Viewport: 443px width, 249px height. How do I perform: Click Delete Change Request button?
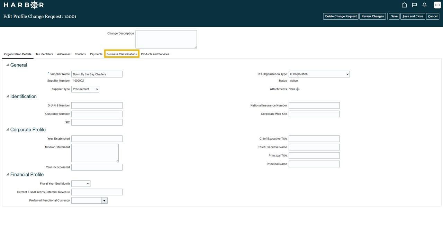click(x=341, y=16)
